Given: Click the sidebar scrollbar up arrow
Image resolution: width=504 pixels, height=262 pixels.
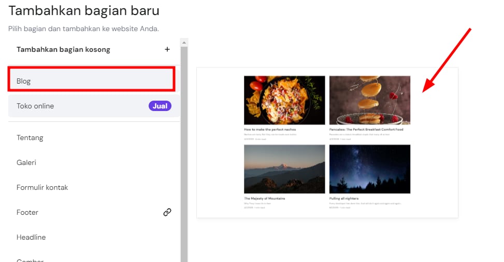Looking at the screenshot, I should point(184,42).
